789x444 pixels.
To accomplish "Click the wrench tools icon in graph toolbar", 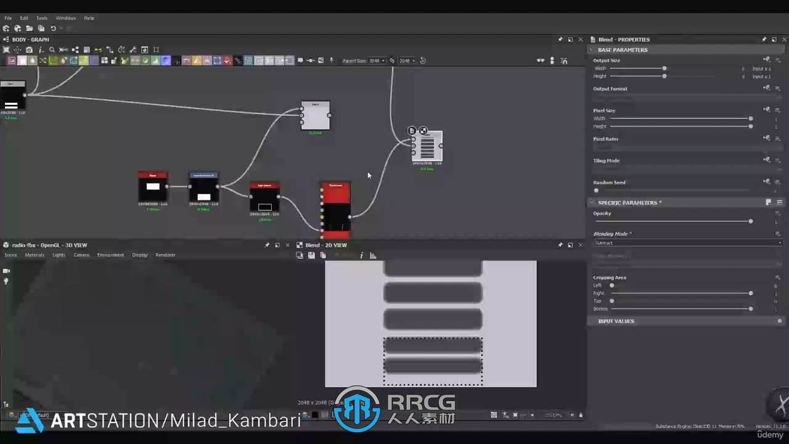I will [133, 50].
